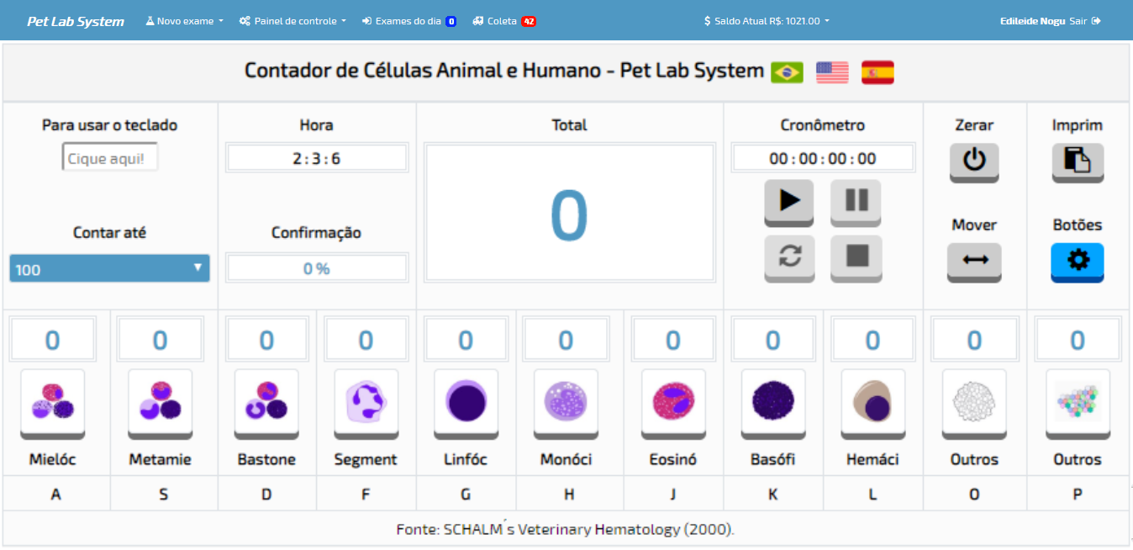Expand the Saldo Atual dropdown
Screen dimensions: 1133x550
pos(767,21)
